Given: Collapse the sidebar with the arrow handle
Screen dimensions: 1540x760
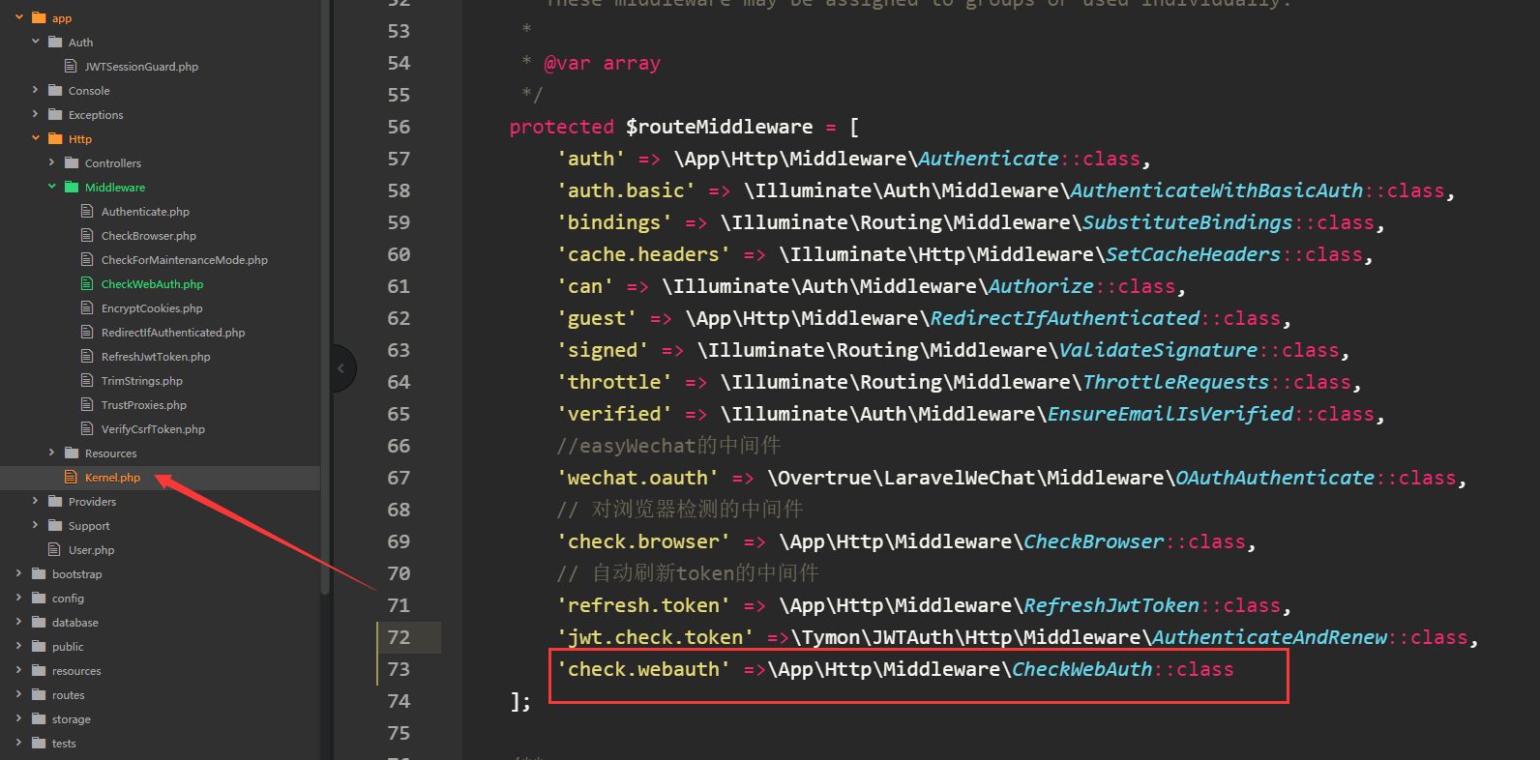Looking at the screenshot, I should click(x=342, y=368).
